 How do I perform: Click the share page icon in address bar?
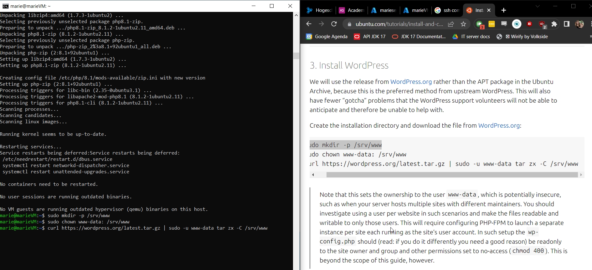click(451, 24)
